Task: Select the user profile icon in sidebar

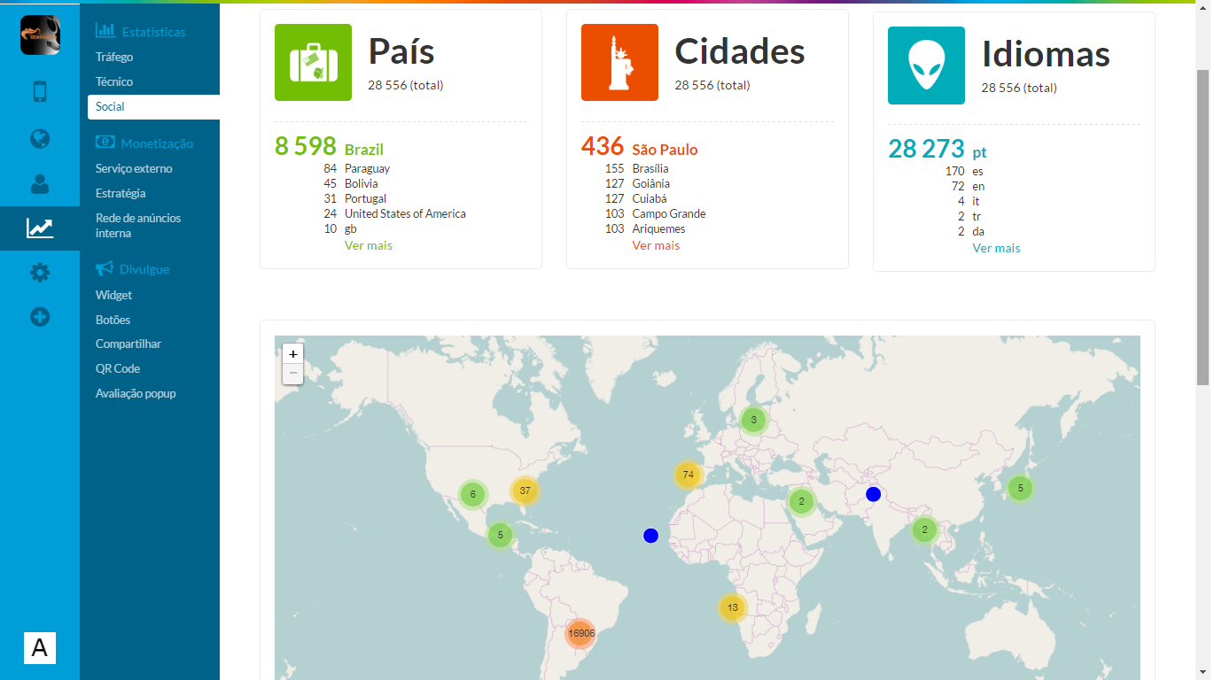Action: pyautogui.click(x=40, y=184)
